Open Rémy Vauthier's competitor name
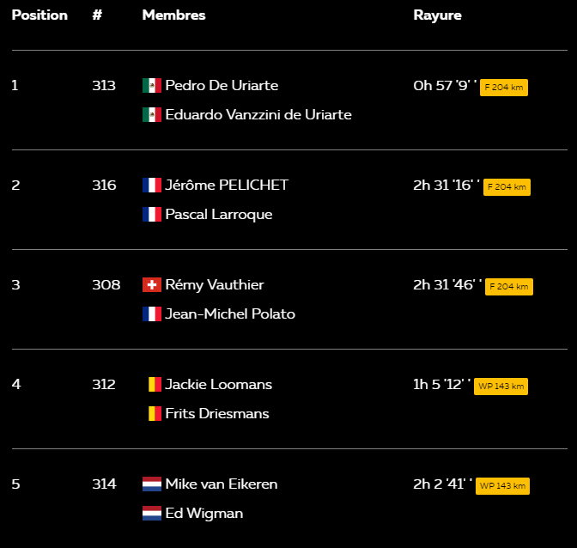This screenshot has width=577, height=548. click(x=215, y=285)
